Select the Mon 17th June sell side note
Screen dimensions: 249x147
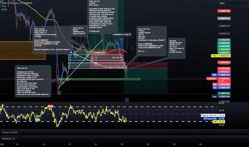(x=151, y=41)
